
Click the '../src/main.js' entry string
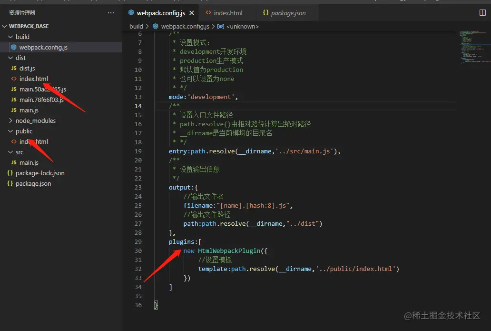304,151
